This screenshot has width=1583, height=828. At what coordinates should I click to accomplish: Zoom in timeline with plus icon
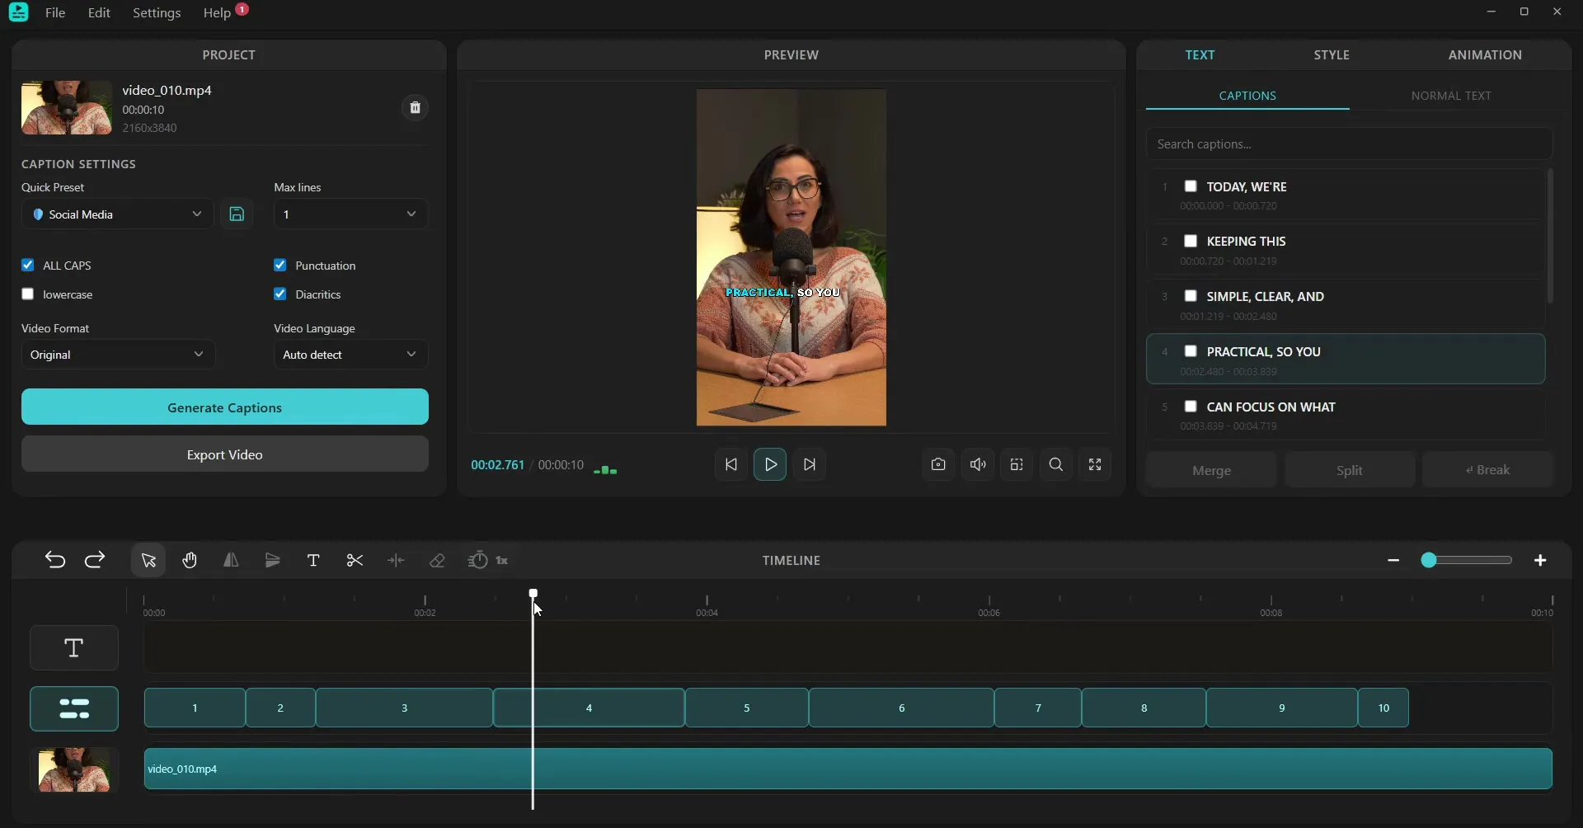click(1540, 561)
